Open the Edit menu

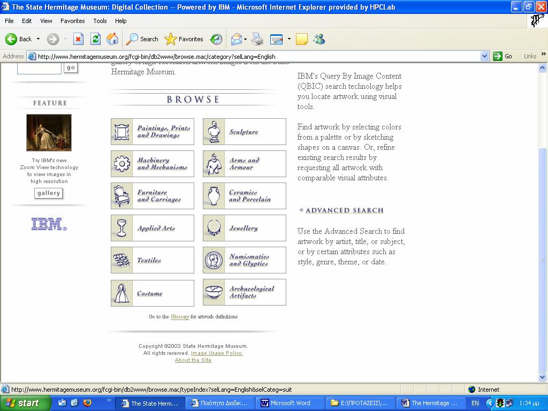[x=27, y=21]
